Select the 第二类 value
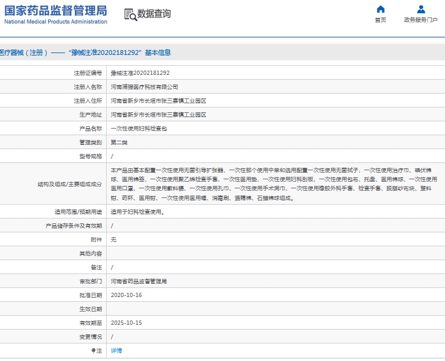The width and height of the screenshot is (445, 361). [119, 142]
